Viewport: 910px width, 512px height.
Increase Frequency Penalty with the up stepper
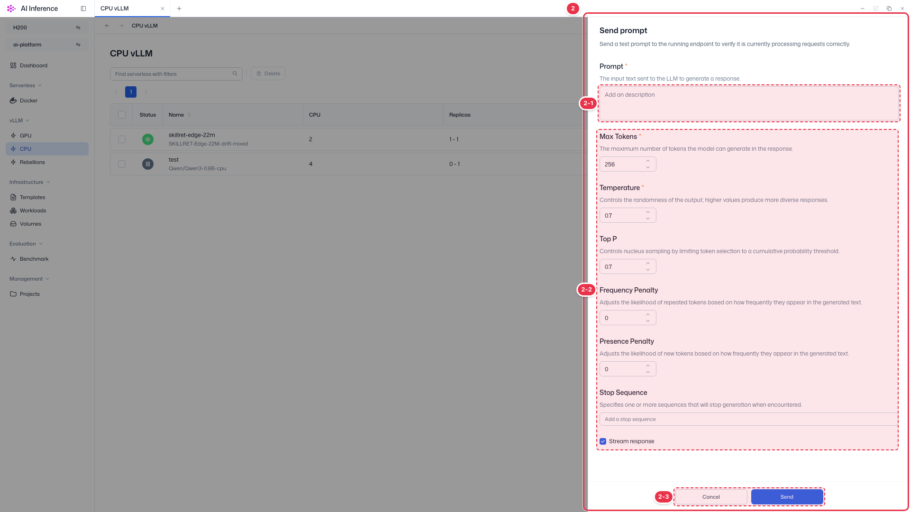[648, 315]
